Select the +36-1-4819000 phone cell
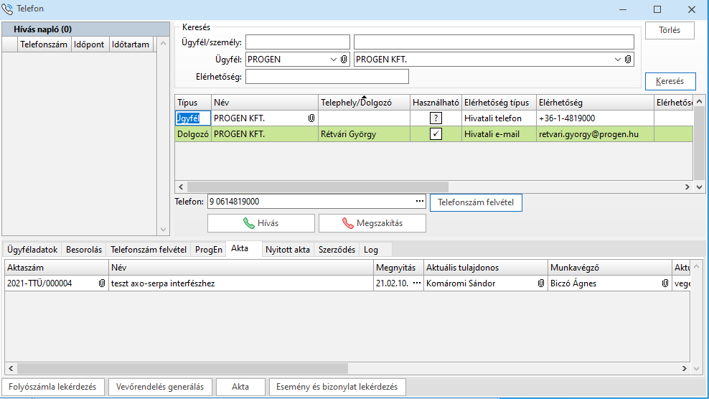 [x=595, y=118]
